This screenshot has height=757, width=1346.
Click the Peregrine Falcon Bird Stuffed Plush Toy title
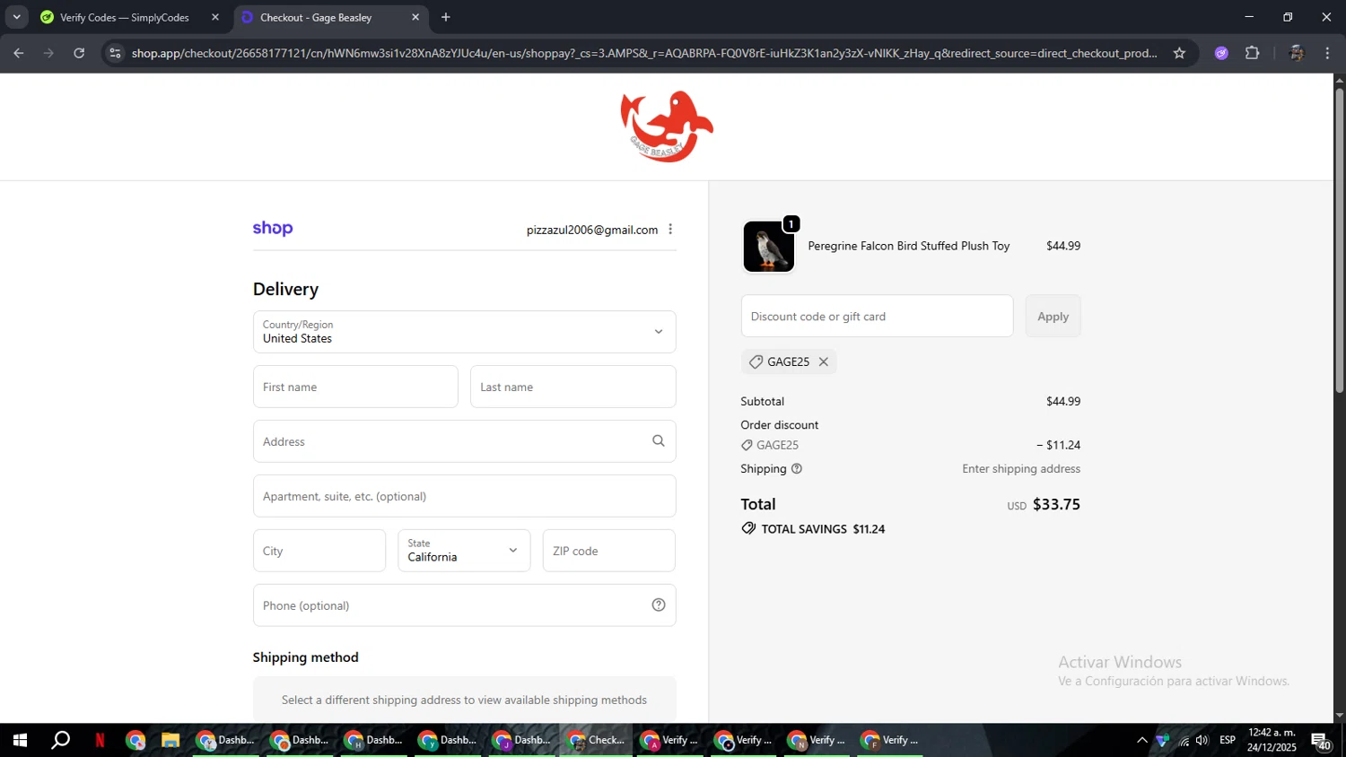coord(908,246)
